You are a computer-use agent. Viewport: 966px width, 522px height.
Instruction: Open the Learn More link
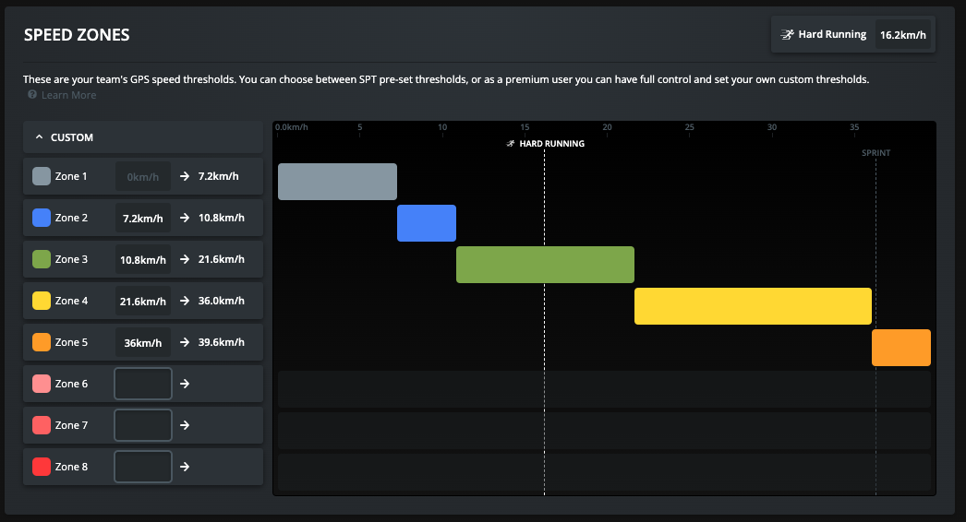68,95
